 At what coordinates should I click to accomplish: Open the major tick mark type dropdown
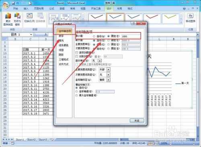[x=109, y=70]
